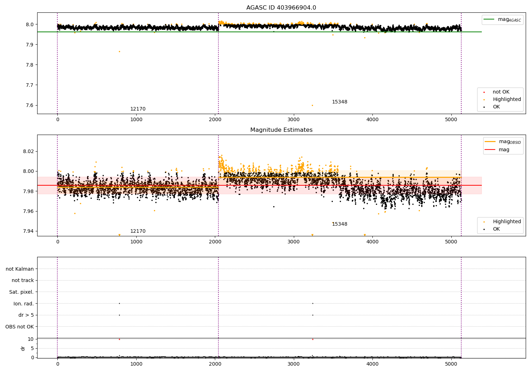The height and width of the screenshot is (372, 531).
Task: Click the 1000 x-axis tick of Magnitude Estimates plot
Action: (x=136, y=242)
